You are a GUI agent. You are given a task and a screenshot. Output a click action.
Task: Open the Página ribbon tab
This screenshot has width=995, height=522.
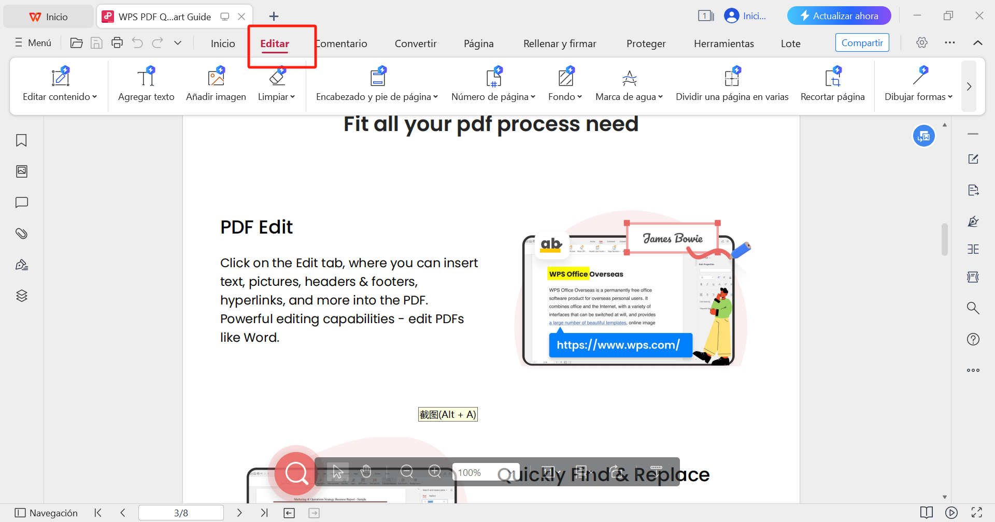coord(479,44)
